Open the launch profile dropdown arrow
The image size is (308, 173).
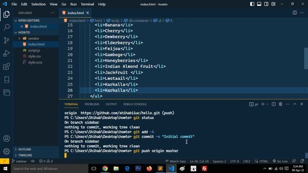(x=268, y=104)
